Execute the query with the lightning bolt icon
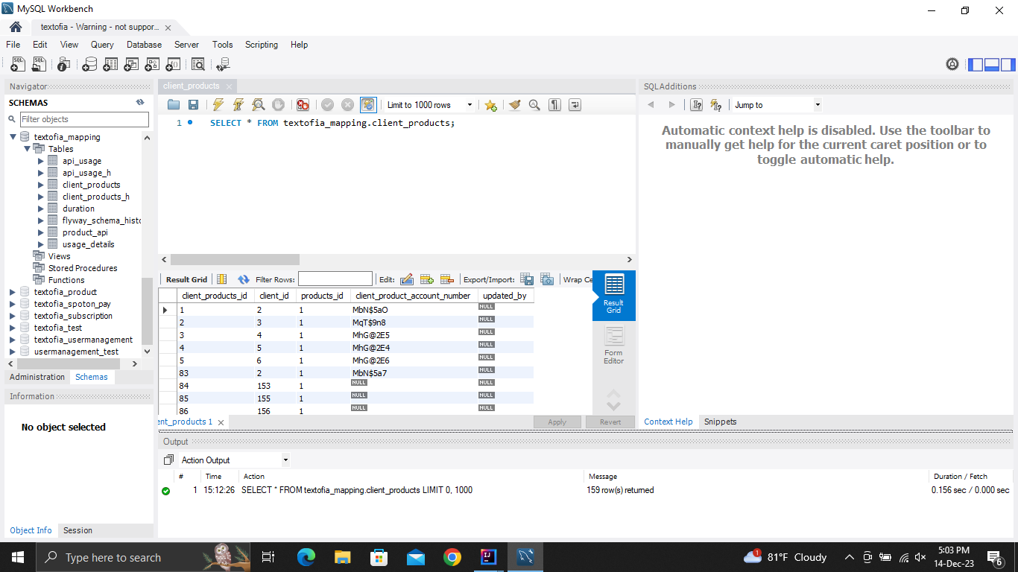The height and width of the screenshot is (572, 1018). click(x=218, y=105)
